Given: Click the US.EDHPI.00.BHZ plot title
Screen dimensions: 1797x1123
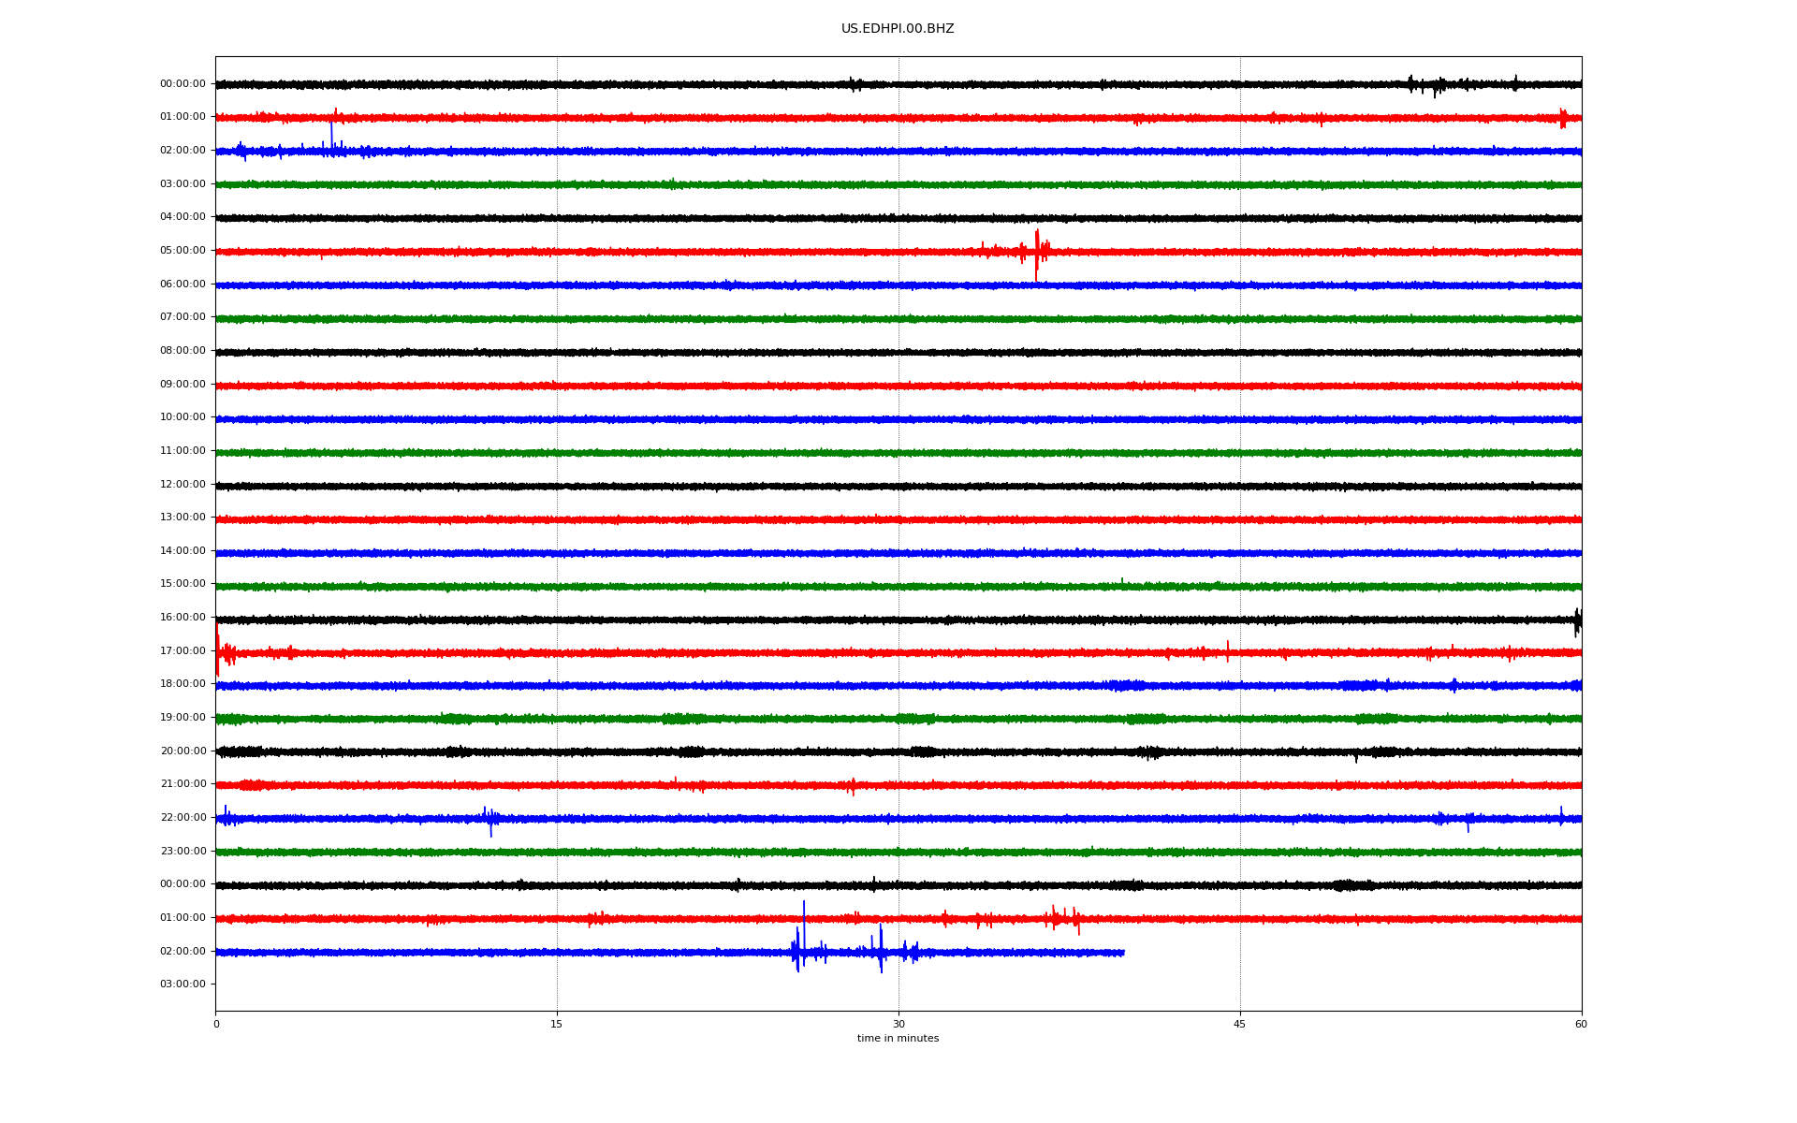Looking at the screenshot, I should 897,29.
